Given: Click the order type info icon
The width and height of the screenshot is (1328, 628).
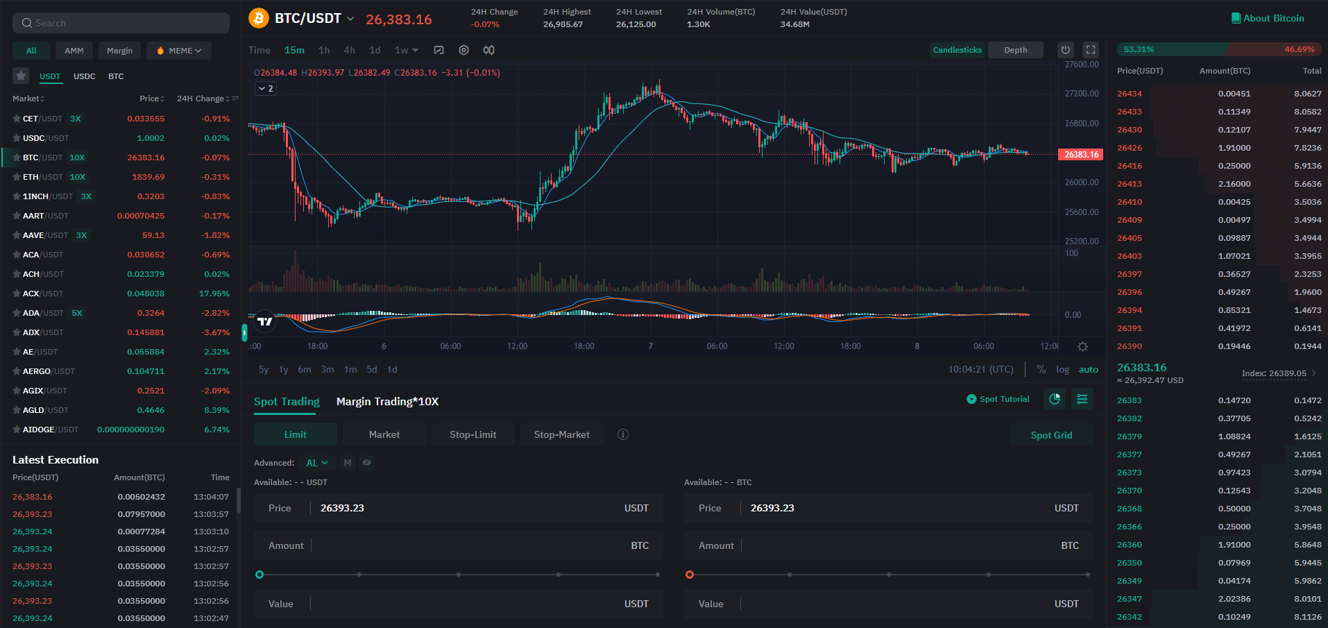Looking at the screenshot, I should pyautogui.click(x=623, y=434).
